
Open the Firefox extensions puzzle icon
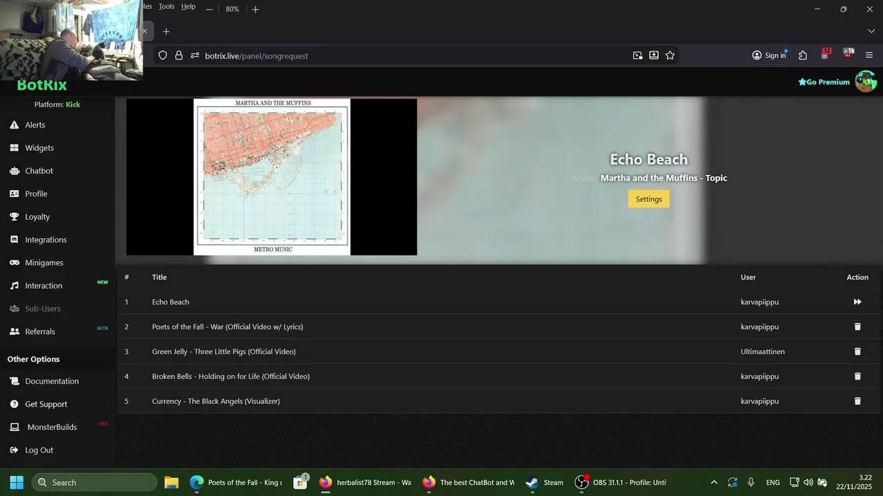(802, 55)
